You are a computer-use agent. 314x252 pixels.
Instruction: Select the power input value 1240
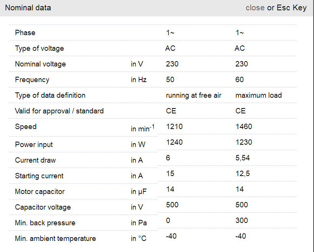pos(174,142)
